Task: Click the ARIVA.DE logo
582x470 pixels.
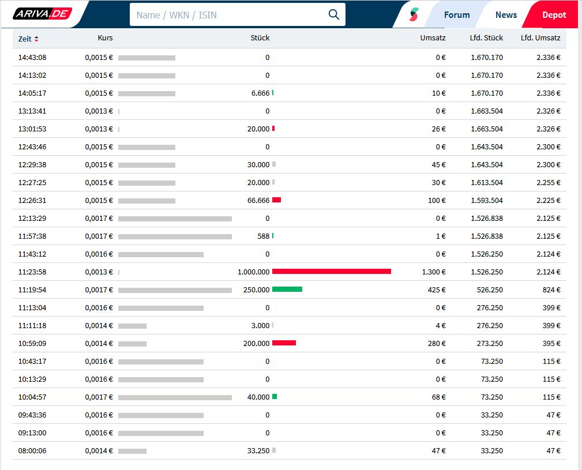Action: [x=42, y=14]
